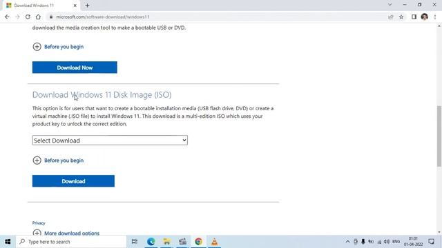442x248 pixels.
Task: Open the Windows Start menu
Action: pyautogui.click(x=8, y=242)
